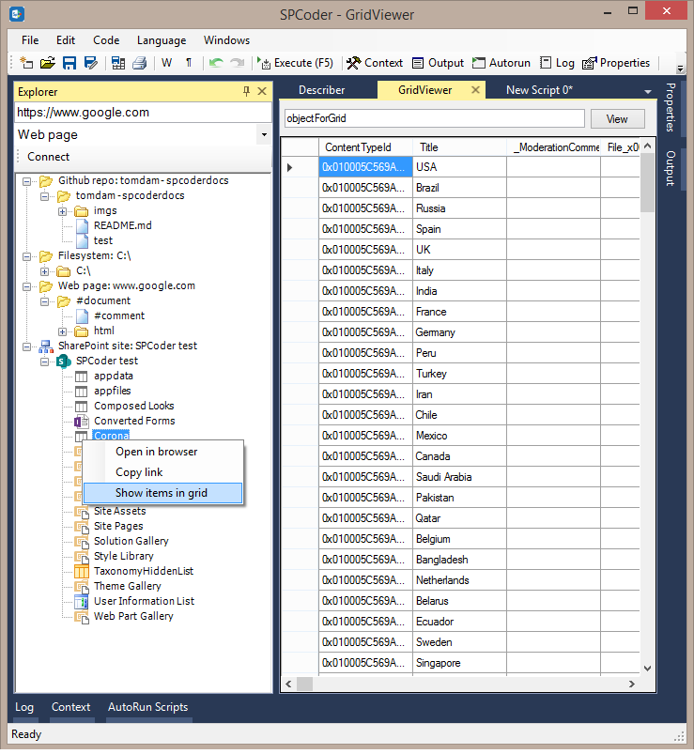Open the Windows menu
The width and height of the screenshot is (694, 754).
pos(226,40)
